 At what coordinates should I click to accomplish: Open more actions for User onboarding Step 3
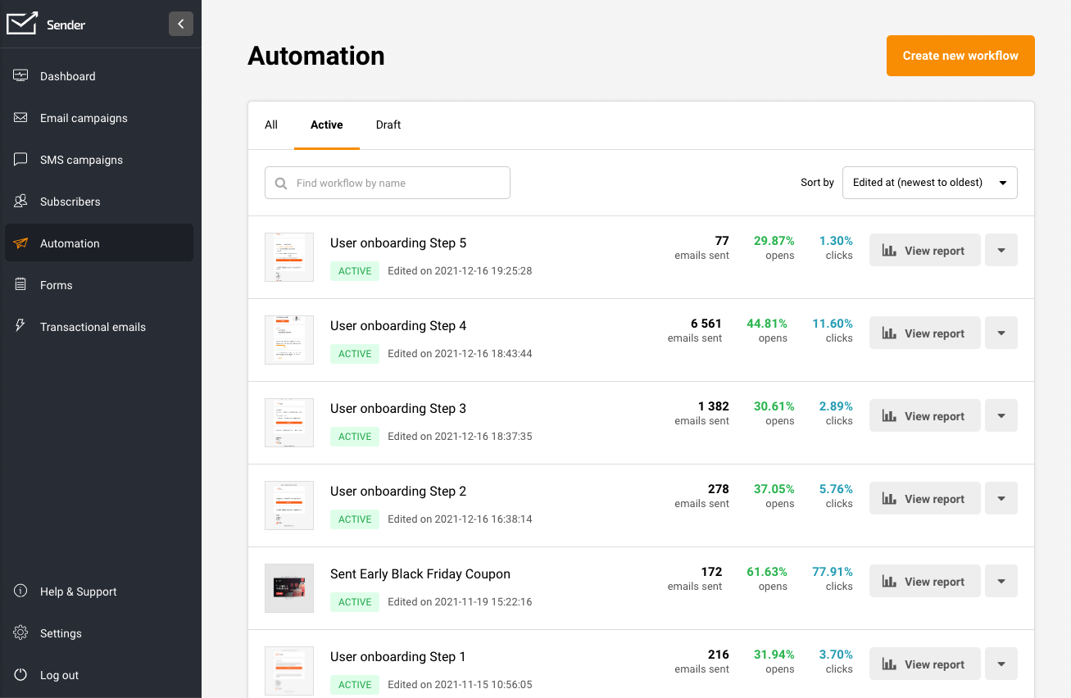point(1001,415)
